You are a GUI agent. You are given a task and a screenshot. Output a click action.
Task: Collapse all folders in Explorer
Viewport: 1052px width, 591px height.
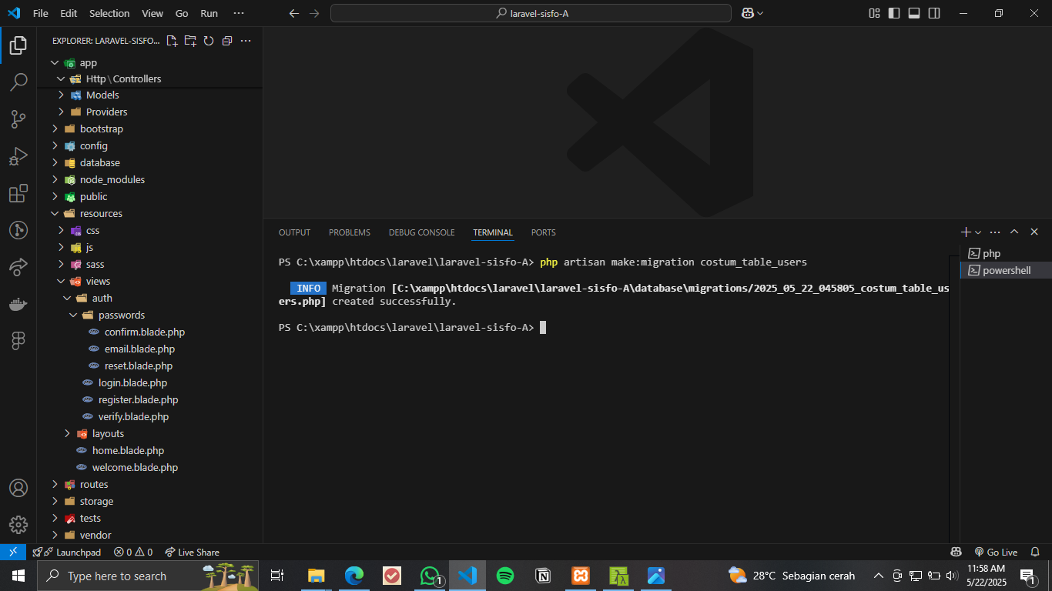[x=226, y=41]
